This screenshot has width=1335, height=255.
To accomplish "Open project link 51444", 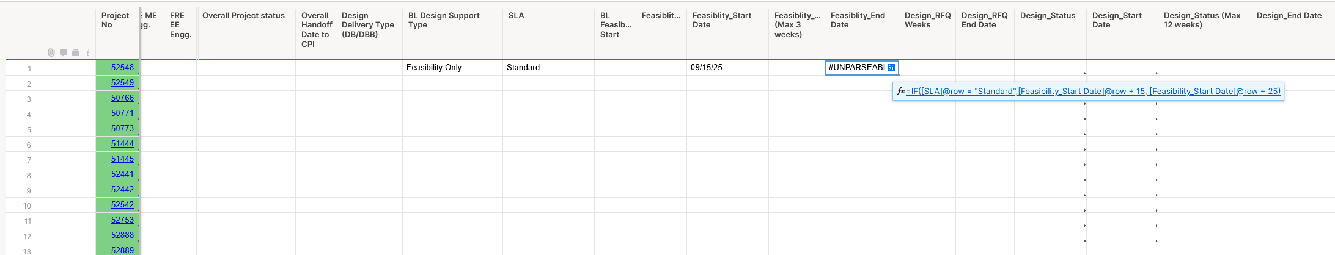I will point(122,144).
